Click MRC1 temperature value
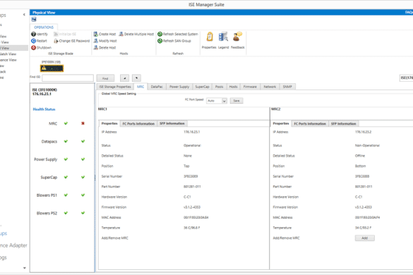 click(x=192, y=228)
